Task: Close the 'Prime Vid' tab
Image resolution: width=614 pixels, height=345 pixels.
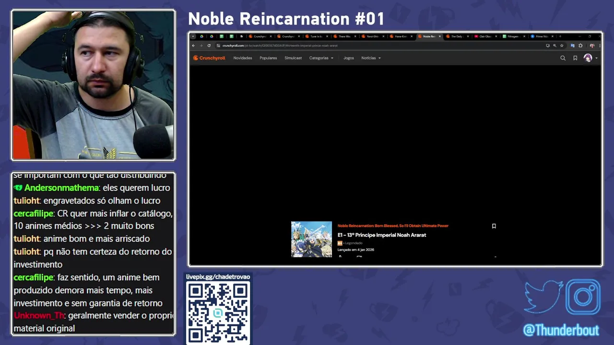Action: click(x=552, y=36)
